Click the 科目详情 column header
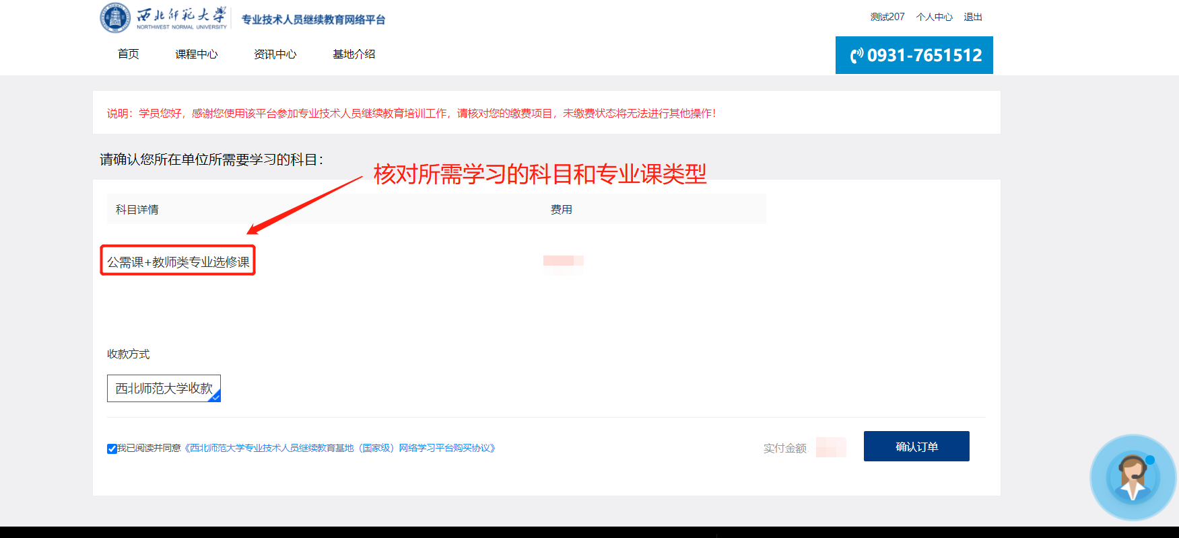This screenshot has height=538, width=1179. point(137,210)
